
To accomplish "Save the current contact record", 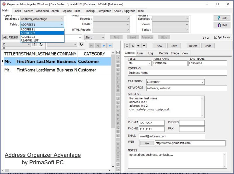I will click(x=174, y=46).
